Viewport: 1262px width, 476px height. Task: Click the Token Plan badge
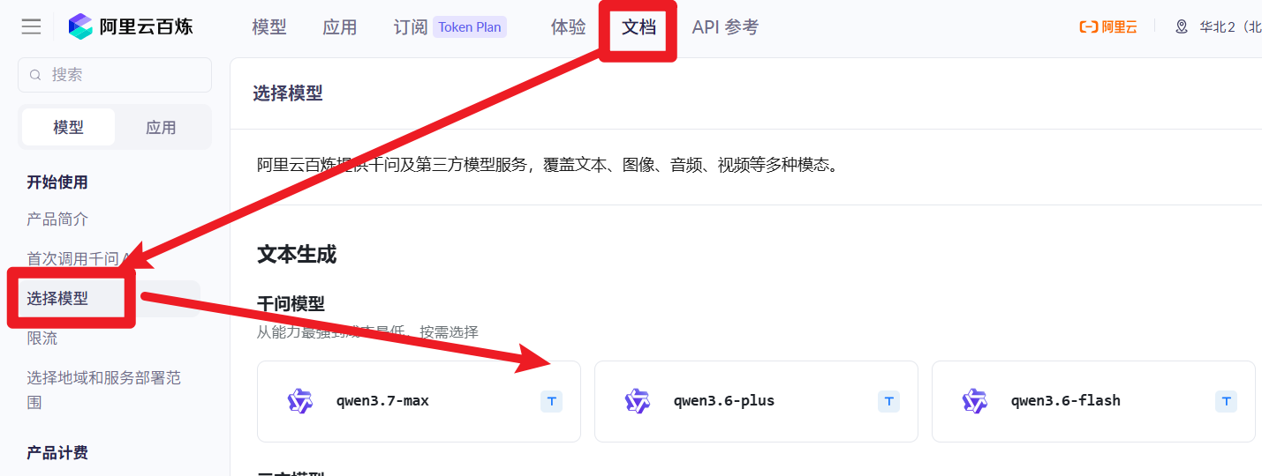click(x=470, y=27)
